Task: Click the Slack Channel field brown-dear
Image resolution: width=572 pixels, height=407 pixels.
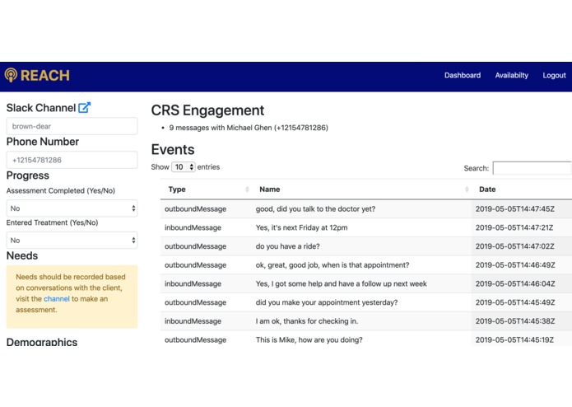Action: pyautogui.click(x=72, y=126)
